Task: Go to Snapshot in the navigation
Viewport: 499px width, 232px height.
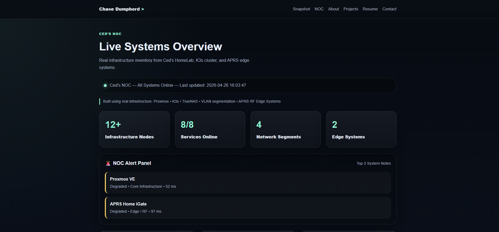Action: coord(301,9)
